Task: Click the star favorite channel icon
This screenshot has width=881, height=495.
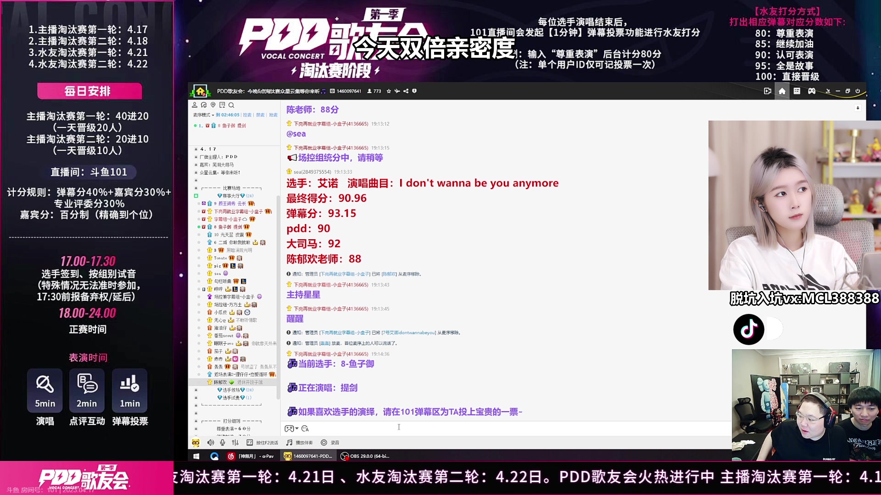Action: click(x=389, y=91)
